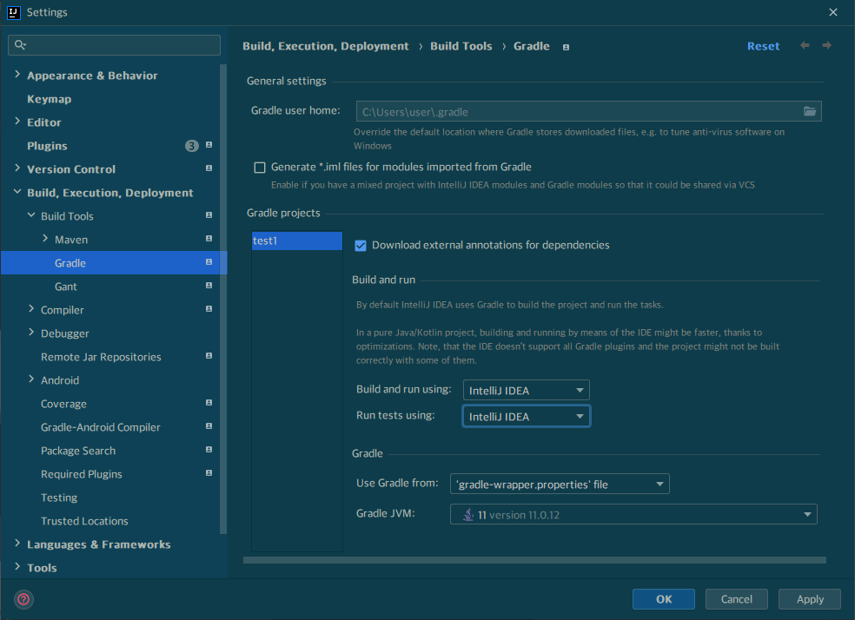The height and width of the screenshot is (620, 855).
Task: Open the Plugins settings page
Action: 48,146
